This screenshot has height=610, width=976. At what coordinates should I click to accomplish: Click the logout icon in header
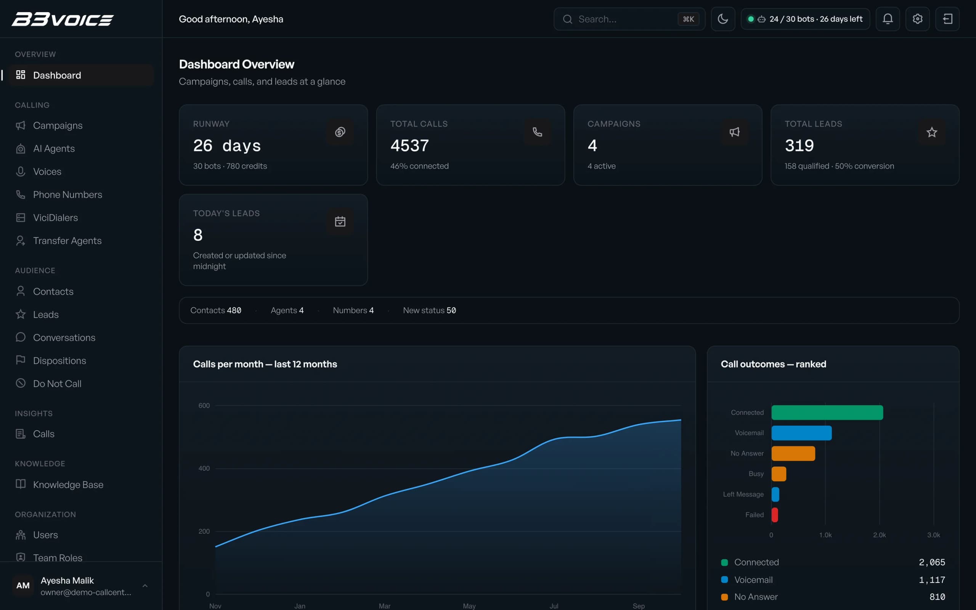click(947, 19)
